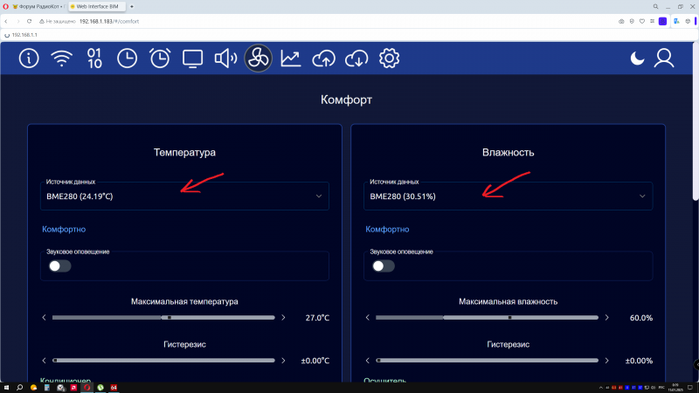Open the cloud download icon

tap(356, 59)
